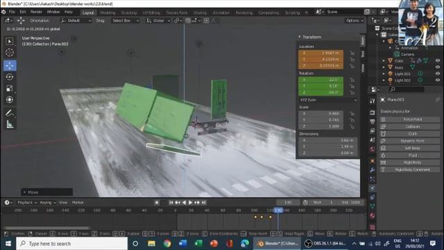Image resolution: width=444 pixels, height=250 pixels.
Task: Toggle lock on Scale X
Action: (x=352, y=114)
